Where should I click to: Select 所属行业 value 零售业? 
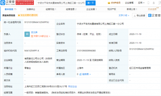(x=28, y=68)
